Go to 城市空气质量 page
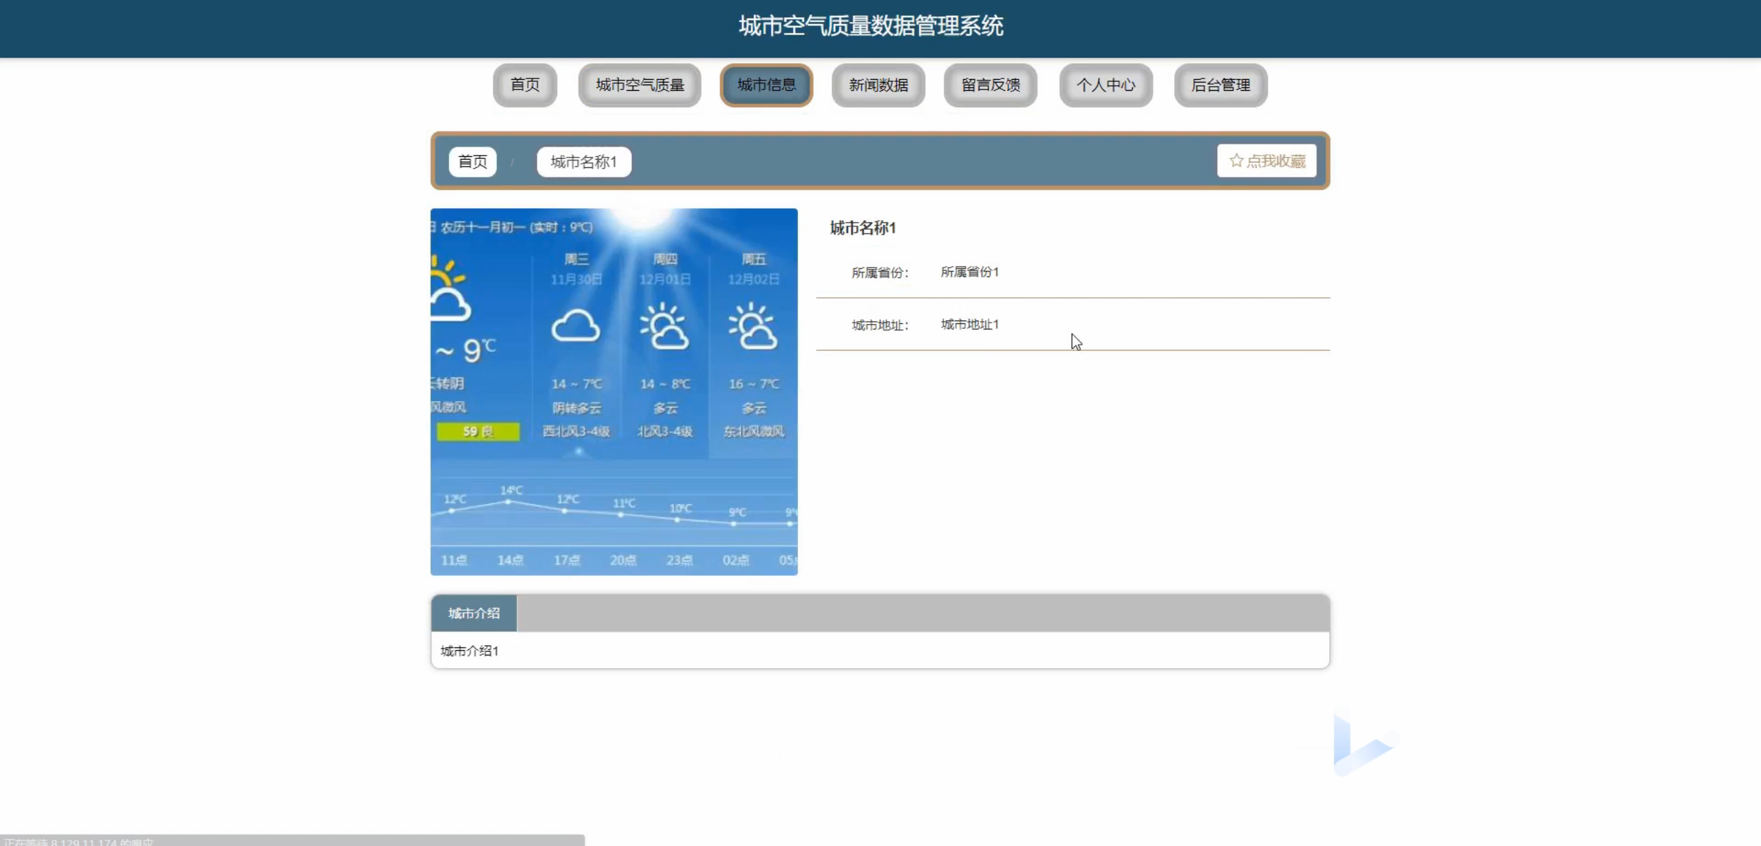This screenshot has width=1761, height=846. pos(640,85)
